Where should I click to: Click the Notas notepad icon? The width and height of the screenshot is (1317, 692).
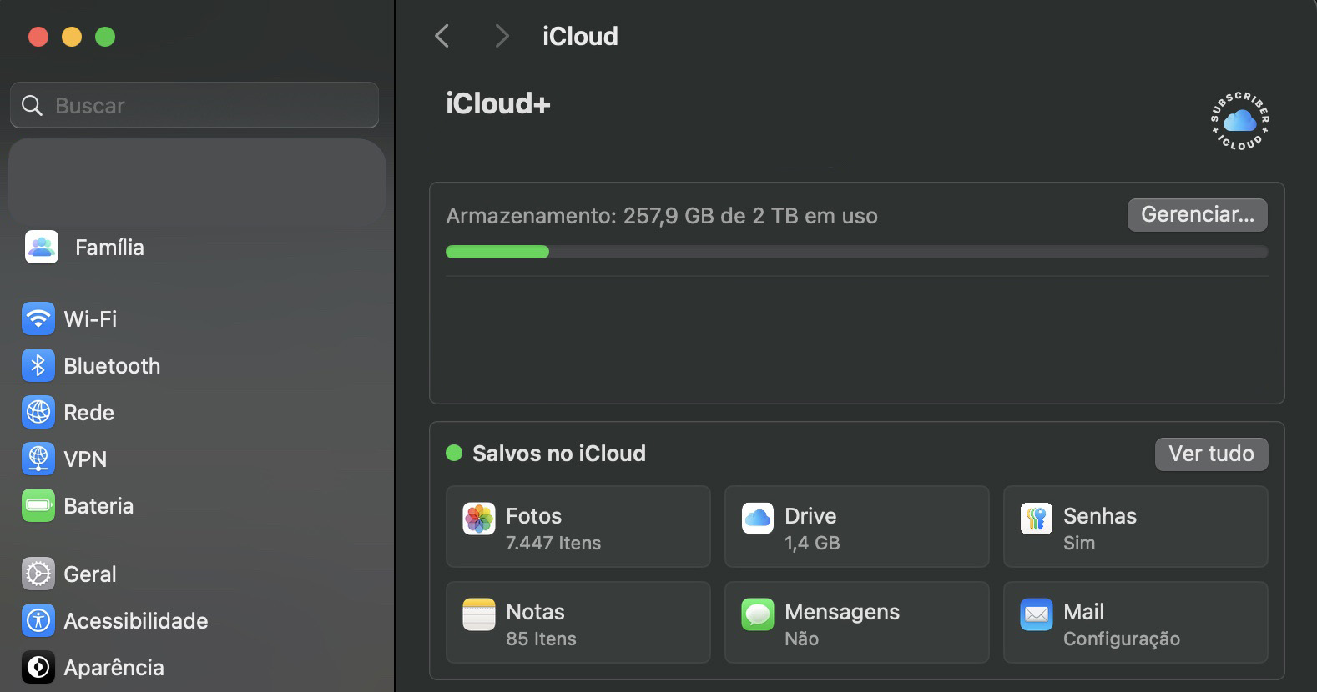point(479,615)
